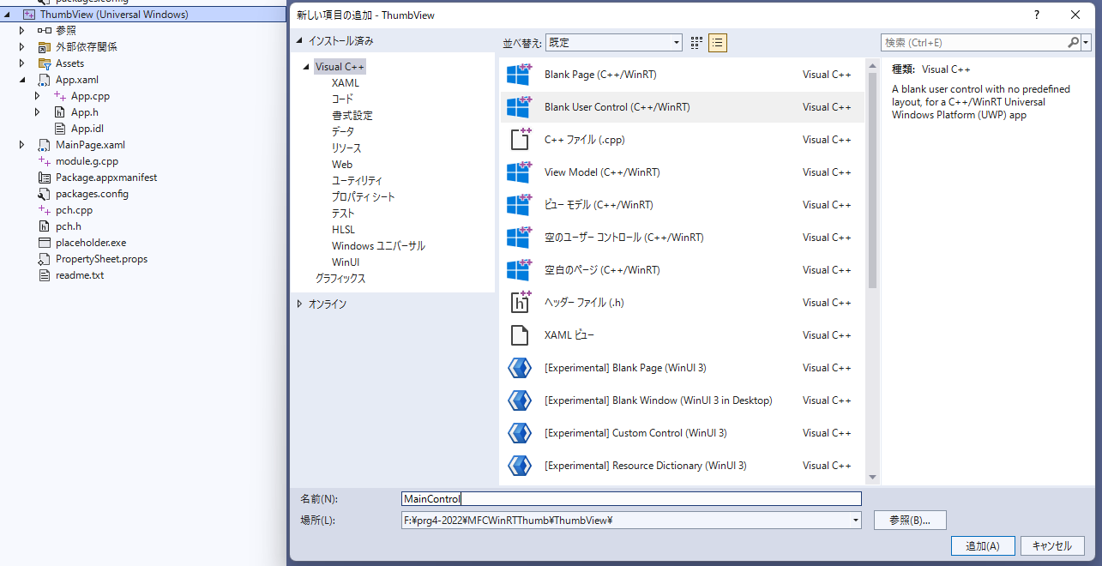Expand the MainPage.xaml node
Viewport: 1102px width, 566px height.
[22, 145]
